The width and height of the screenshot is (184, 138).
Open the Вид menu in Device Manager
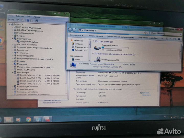[x=29, y=16]
